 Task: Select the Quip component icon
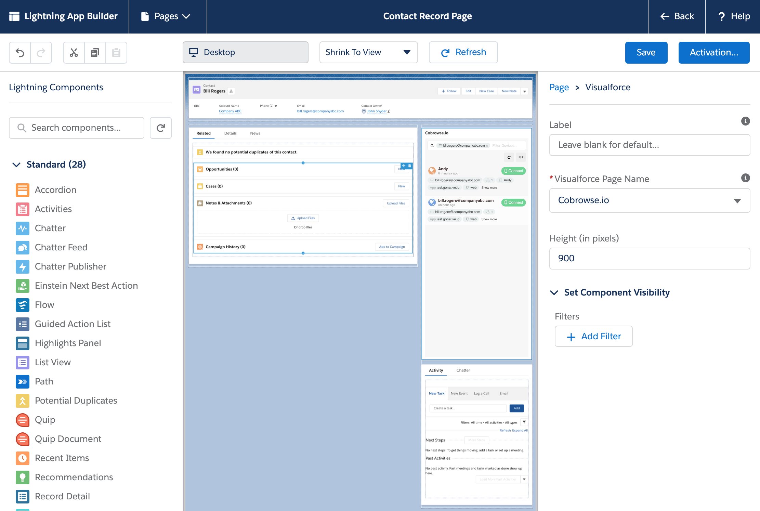click(23, 420)
